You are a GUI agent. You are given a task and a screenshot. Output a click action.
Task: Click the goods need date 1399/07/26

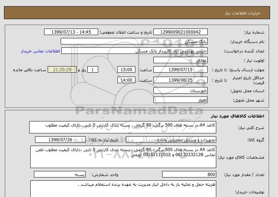(60, 140)
